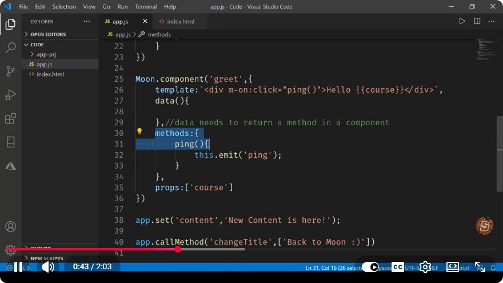
Task: Open the Terminal menu
Action: click(146, 6)
